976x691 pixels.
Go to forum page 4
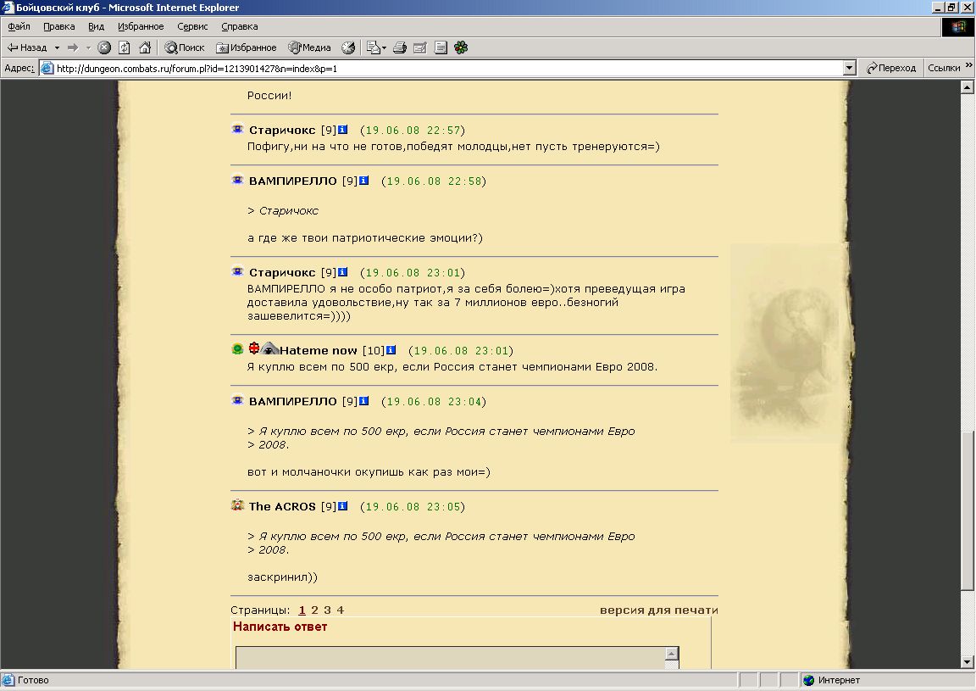click(x=340, y=610)
